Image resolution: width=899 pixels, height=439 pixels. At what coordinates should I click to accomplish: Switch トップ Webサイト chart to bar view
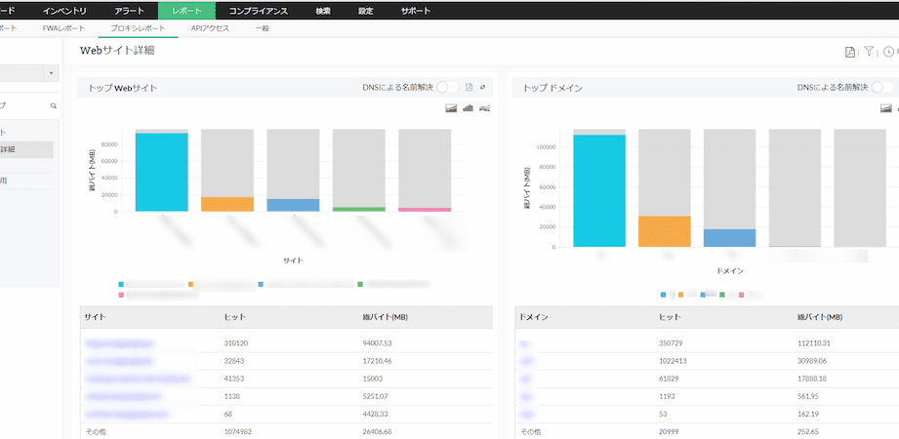[x=468, y=108]
